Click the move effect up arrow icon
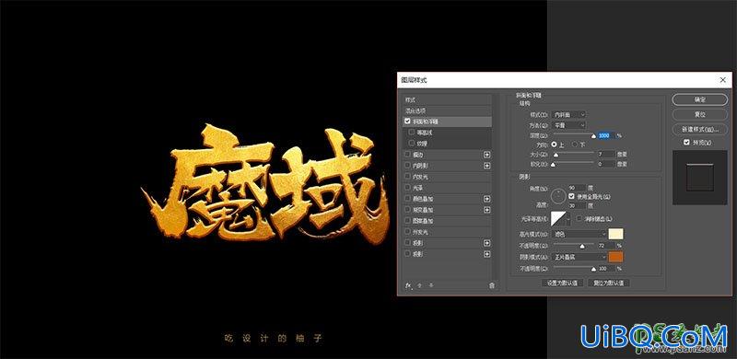Image resolution: width=737 pixels, height=359 pixels. pyautogui.click(x=420, y=285)
